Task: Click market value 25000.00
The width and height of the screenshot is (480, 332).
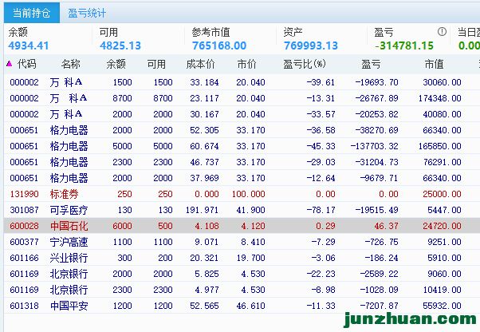Action: tap(442, 194)
